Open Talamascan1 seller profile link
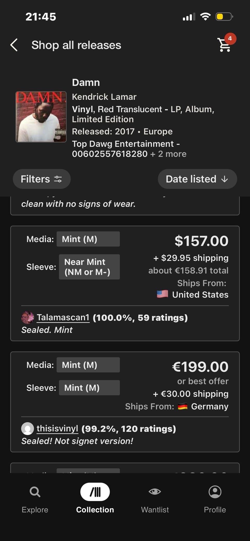The width and height of the screenshot is (250, 541). pyautogui.click(x=63, y=317)
